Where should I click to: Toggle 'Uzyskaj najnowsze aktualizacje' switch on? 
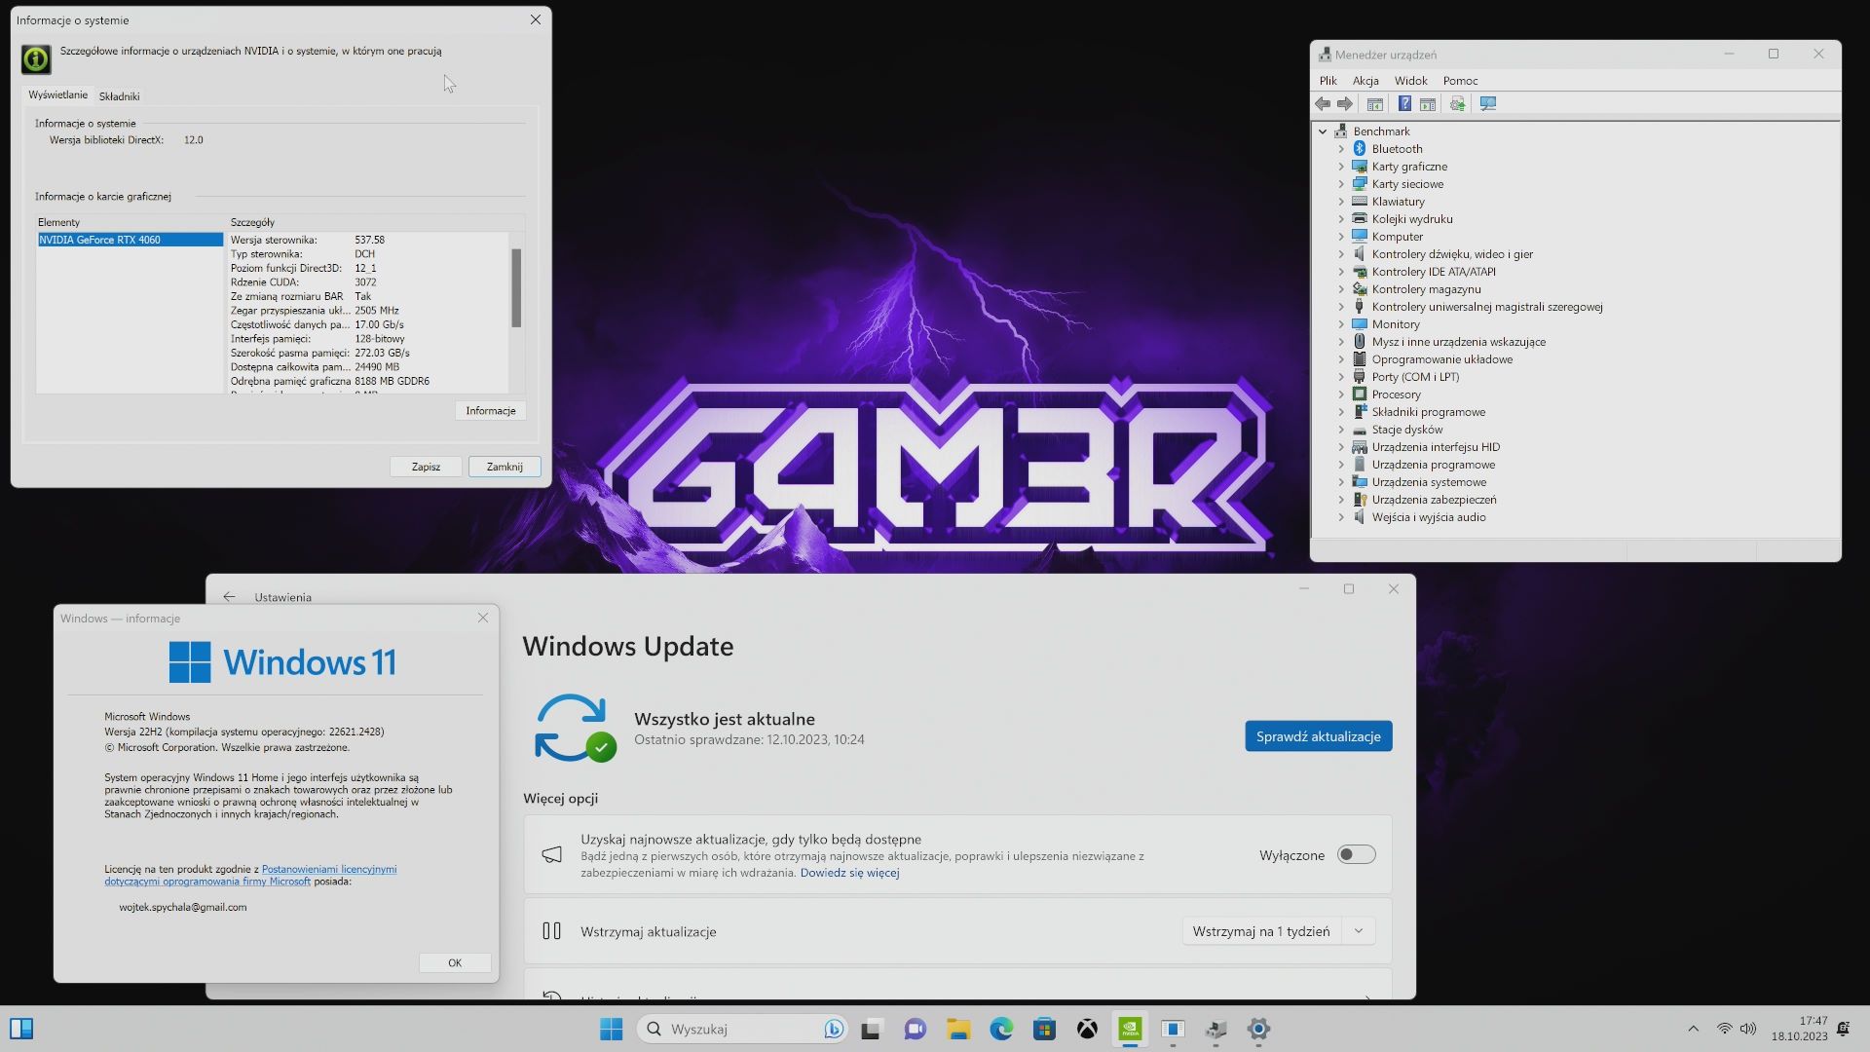pyautogui.click(x=1356, y=854)
